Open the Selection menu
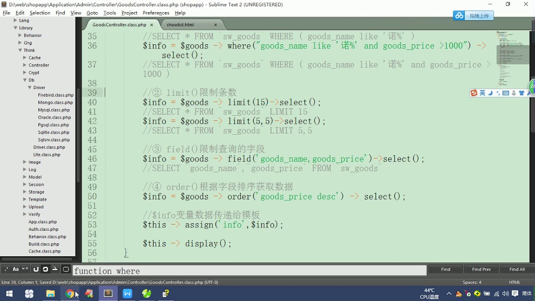Image resolution: width=535 pixels, height=301 pixels. (40, 13)
